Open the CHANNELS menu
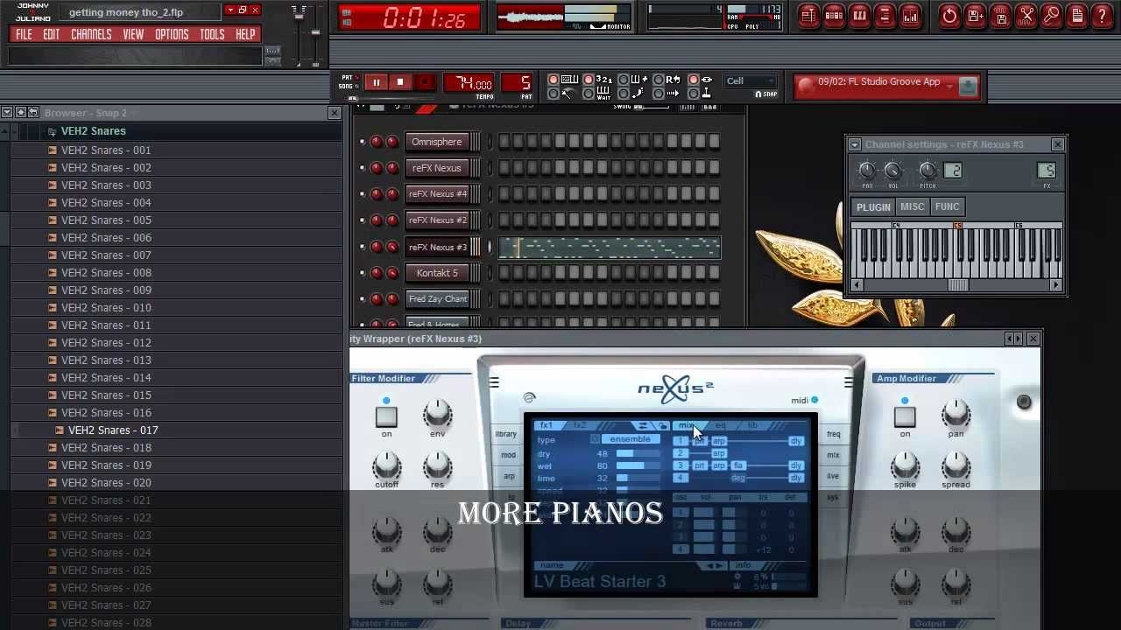The height and width of the screenshot is (630, 1121). (x=91, y=35)
